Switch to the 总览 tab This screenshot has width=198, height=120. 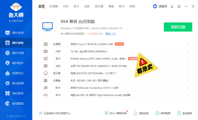(42, 6)
